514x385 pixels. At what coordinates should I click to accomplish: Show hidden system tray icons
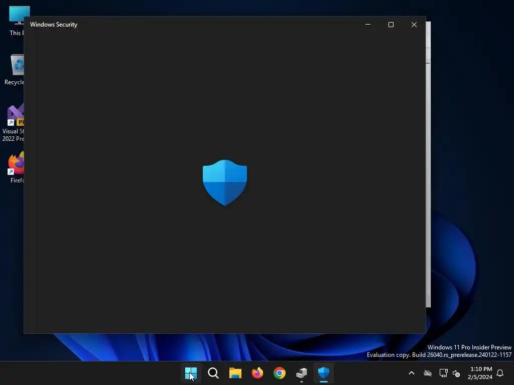[412, 373]
